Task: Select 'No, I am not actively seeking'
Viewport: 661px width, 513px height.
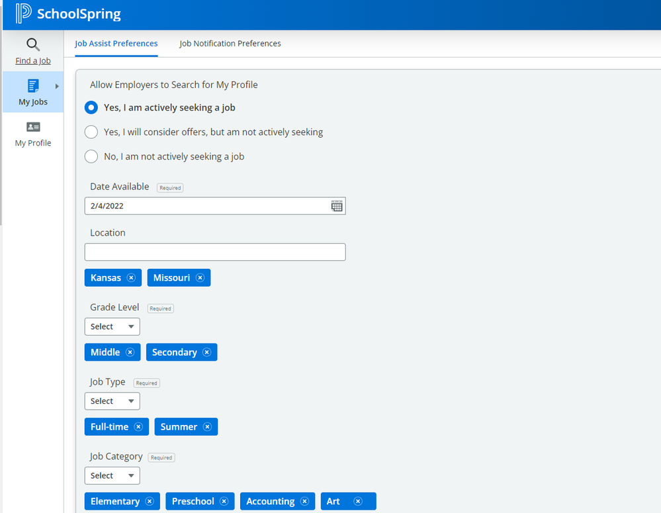Action: tap(91, 157)
